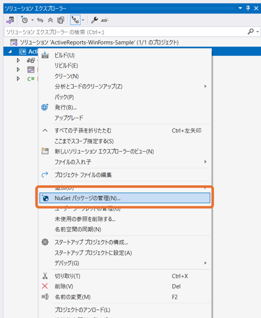The height and width of the screenshot is (318, 261).
Task: Choose アップグレード menu item
Action: [x=125, y=118]
